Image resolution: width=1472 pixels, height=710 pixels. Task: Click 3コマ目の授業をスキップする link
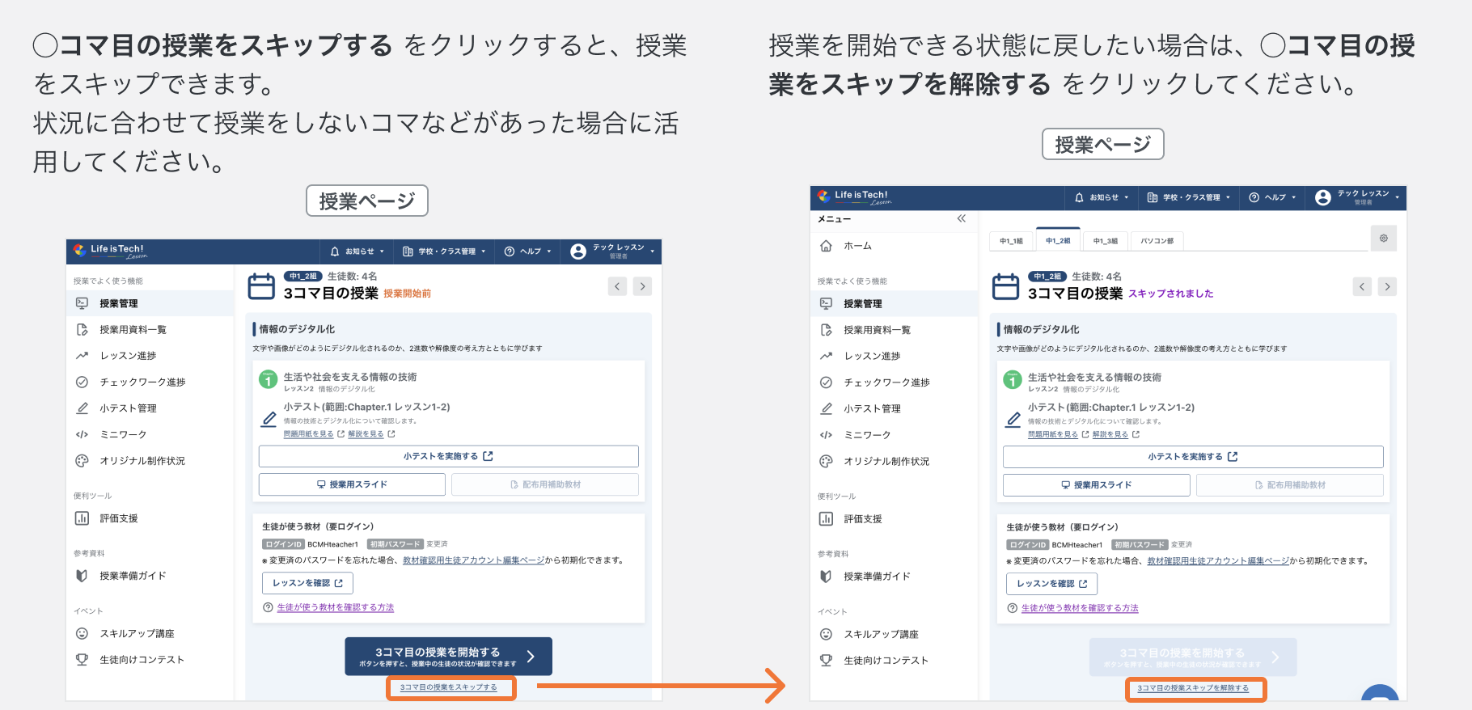tap(449, 687)
